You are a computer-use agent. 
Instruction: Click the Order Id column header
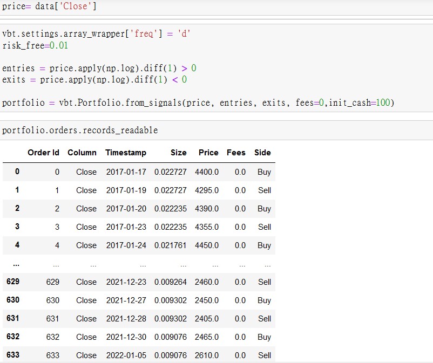coord(43,153)
